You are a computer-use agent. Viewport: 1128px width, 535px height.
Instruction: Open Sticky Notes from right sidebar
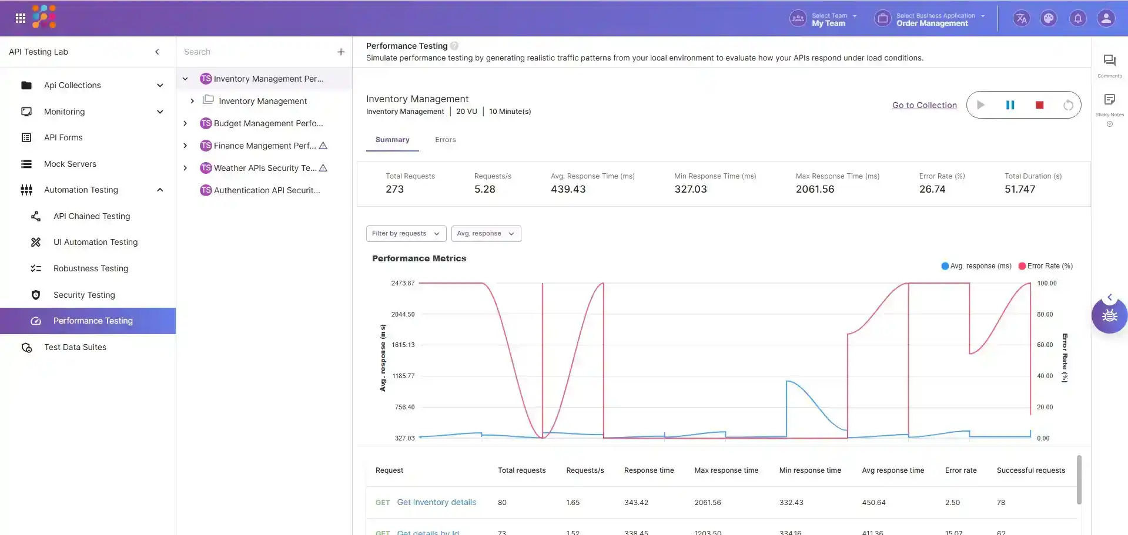pos(1109,100)
